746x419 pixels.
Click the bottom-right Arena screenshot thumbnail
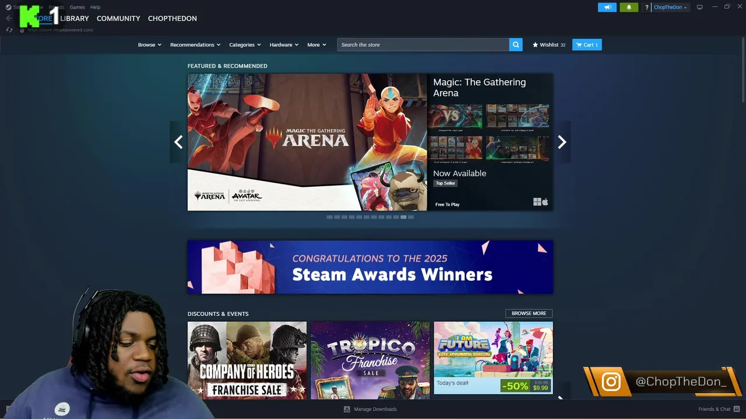click(x=518, y=150)
